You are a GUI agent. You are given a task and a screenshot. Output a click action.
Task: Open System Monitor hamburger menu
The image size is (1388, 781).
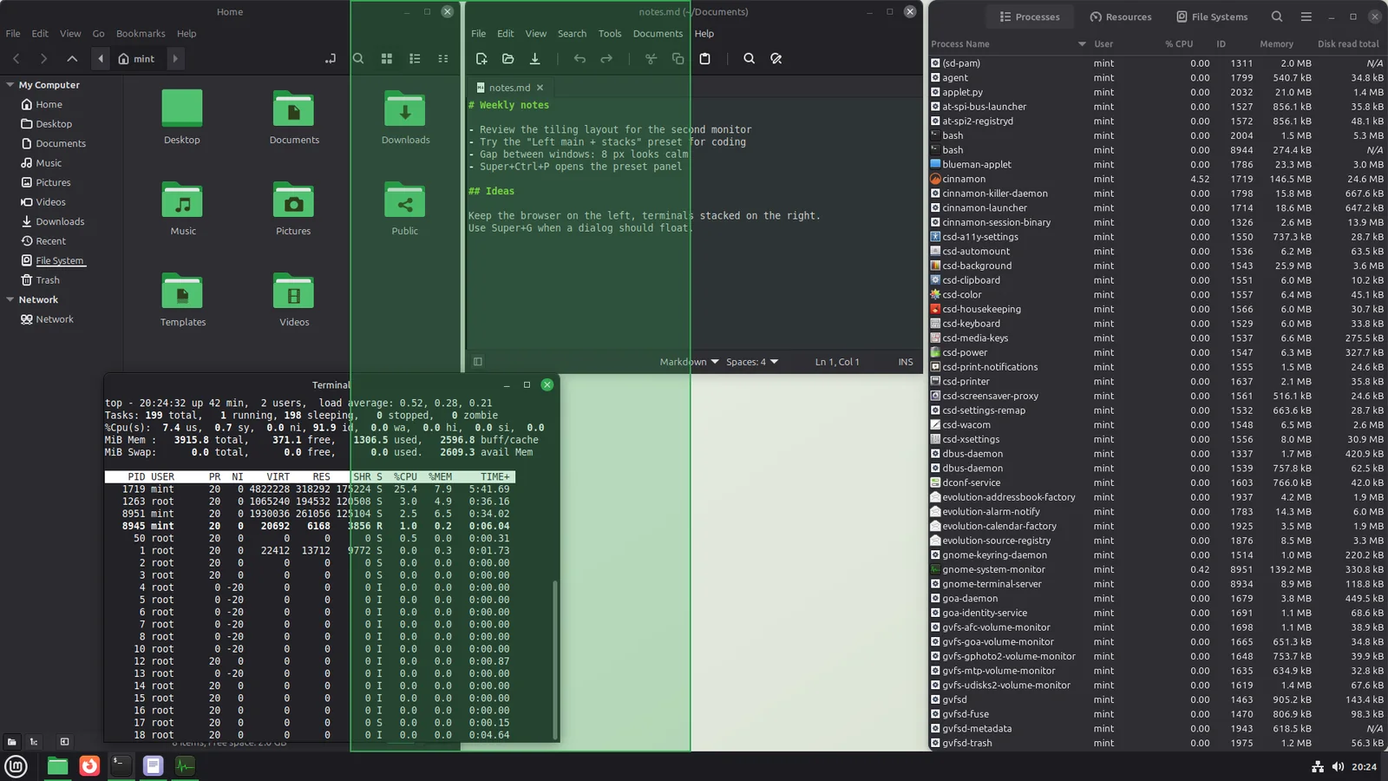click(x=1306, y=16)
